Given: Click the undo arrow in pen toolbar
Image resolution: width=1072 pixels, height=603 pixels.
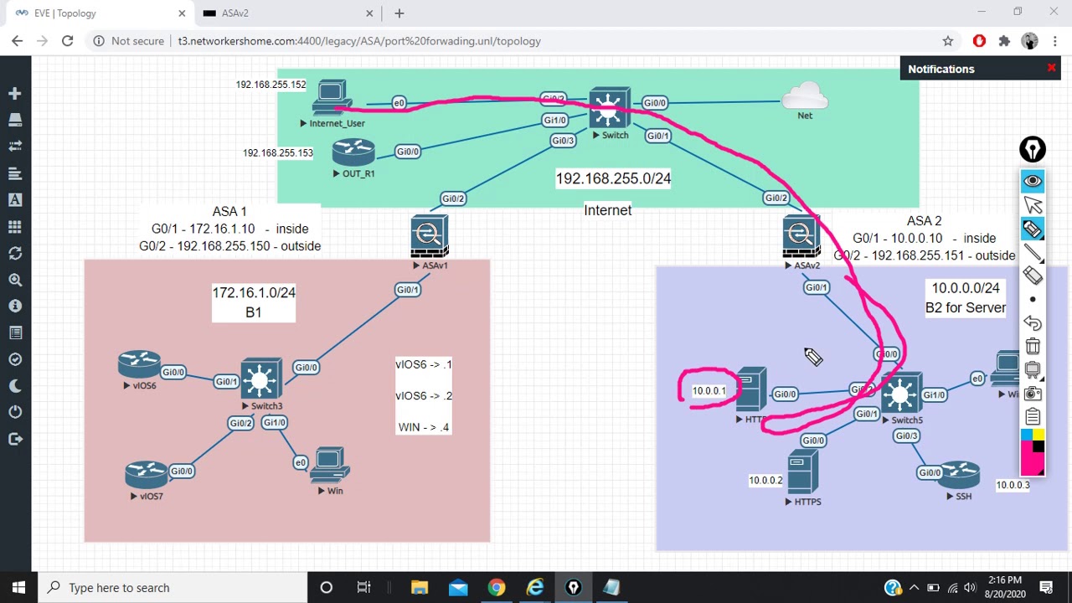Looking at the screenshot, I should (1033, 323).
